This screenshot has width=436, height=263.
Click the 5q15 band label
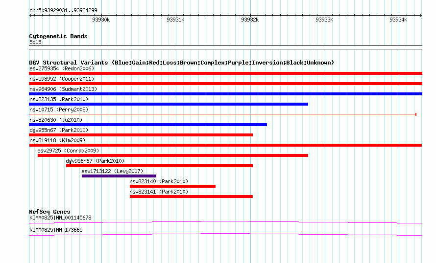(x=35, y=42)
